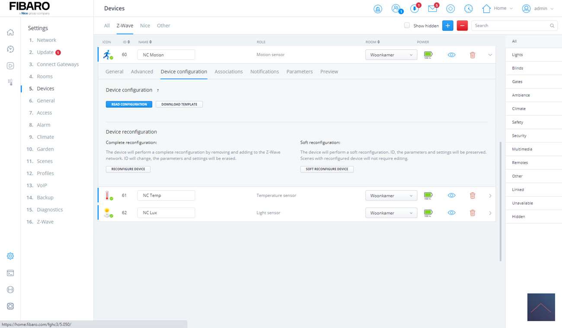Open the room dropdown for NC Temp
The width and height of the screenshot is (562, 328).
[x=391, y=196]
